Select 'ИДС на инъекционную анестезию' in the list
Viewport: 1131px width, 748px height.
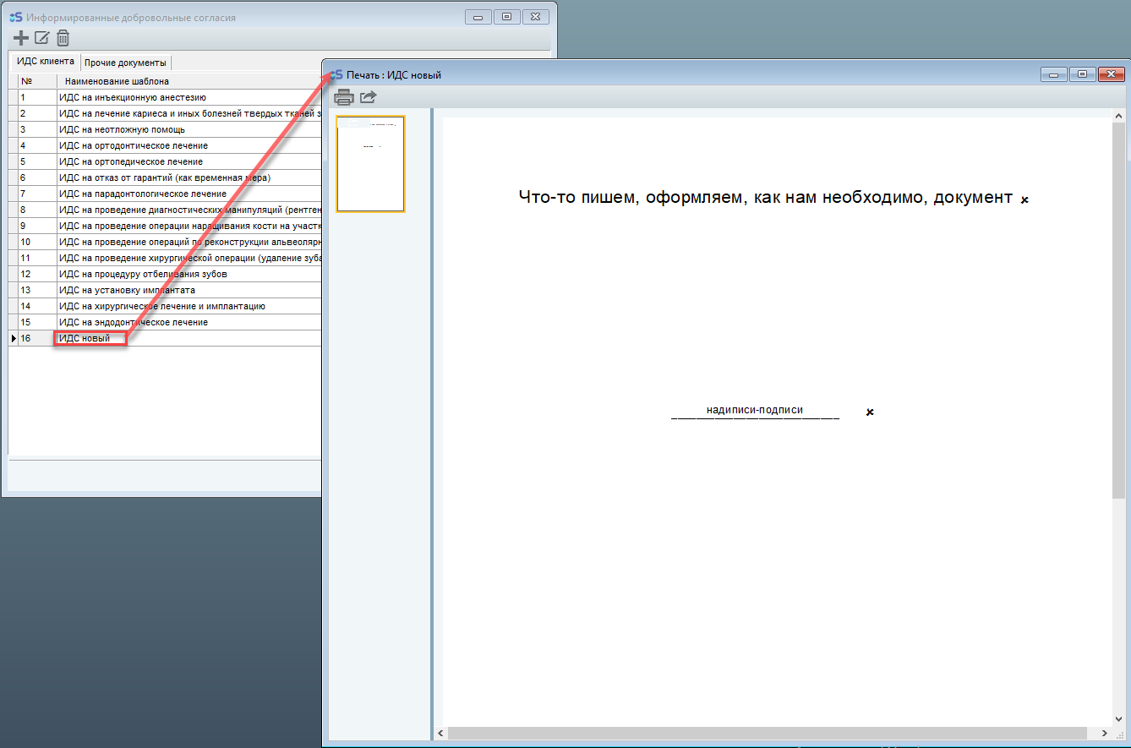pyautogui.click(x=132, y=97)
